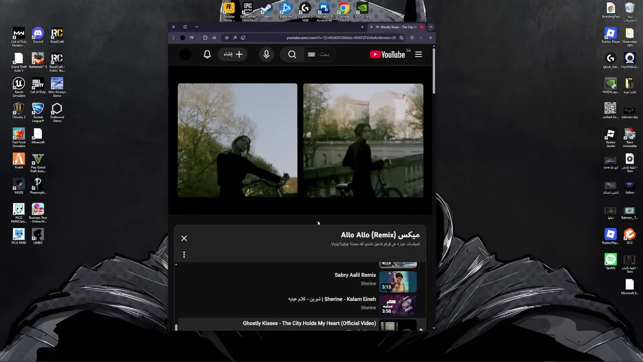Open Minecraft desktop shortcut
The image size is (643, 362).
tap(38, 136)
